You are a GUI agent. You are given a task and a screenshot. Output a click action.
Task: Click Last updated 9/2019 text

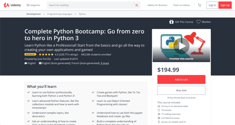66,59
